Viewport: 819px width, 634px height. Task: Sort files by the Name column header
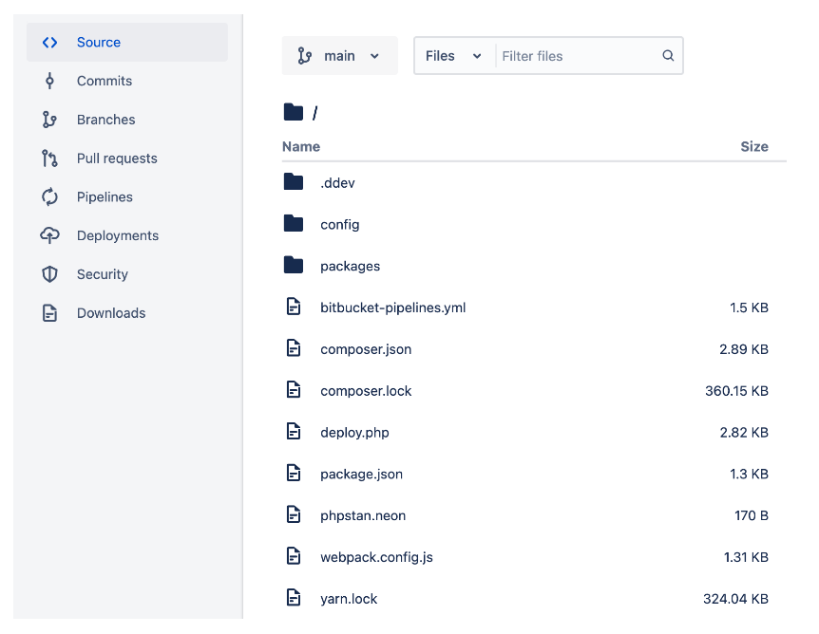pos(301,146)
